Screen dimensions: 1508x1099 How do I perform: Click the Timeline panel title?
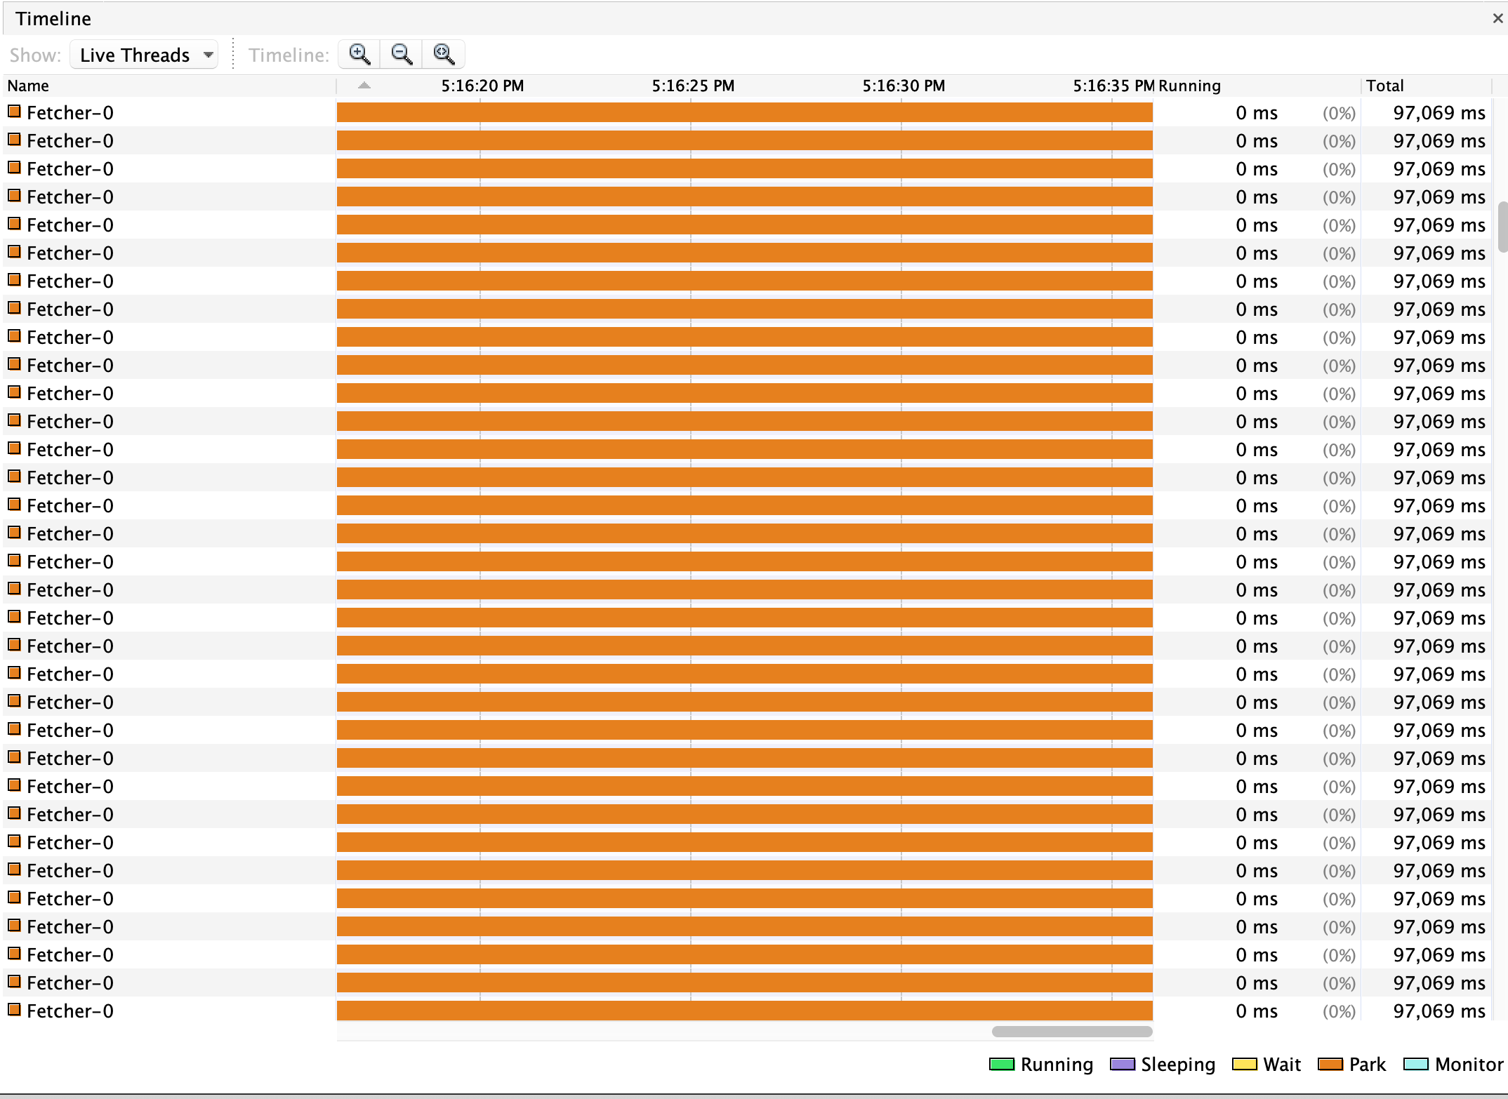[x=53, y=18]
